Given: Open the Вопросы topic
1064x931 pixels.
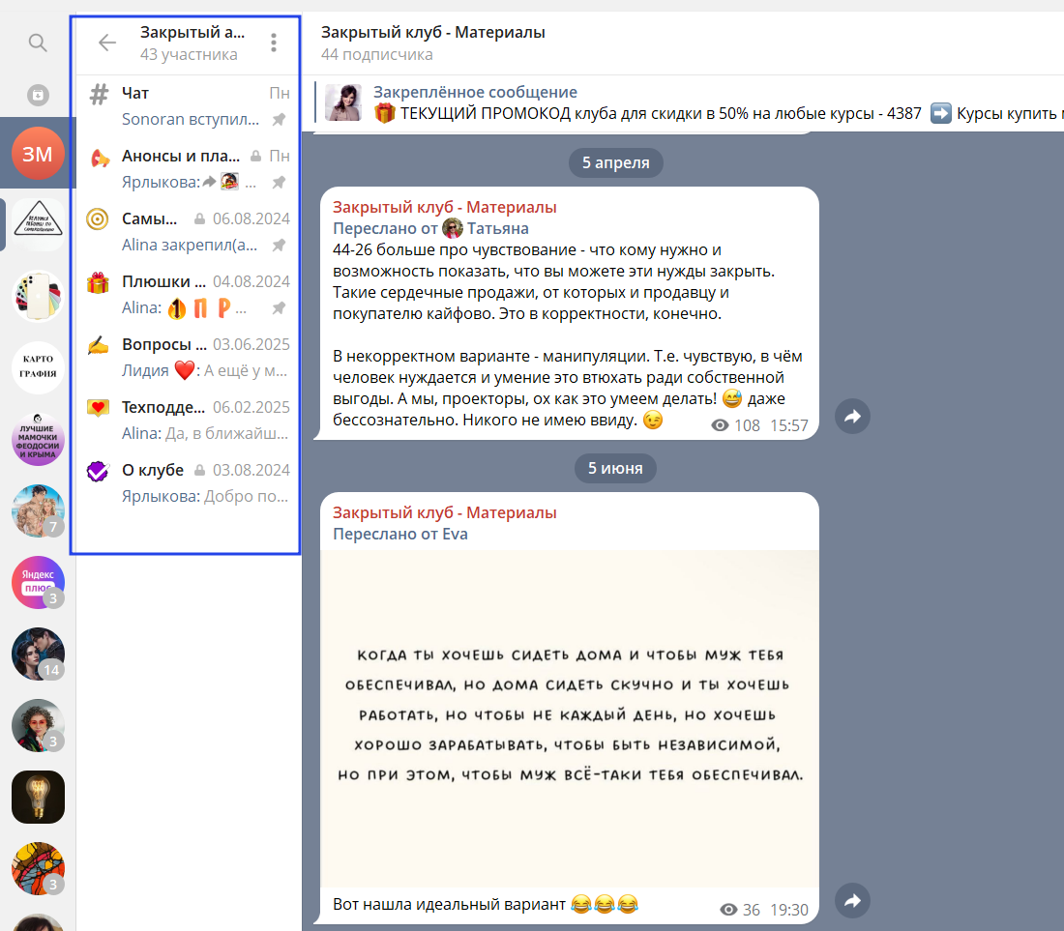Looking at the screenshot, I should click(188, 358).
